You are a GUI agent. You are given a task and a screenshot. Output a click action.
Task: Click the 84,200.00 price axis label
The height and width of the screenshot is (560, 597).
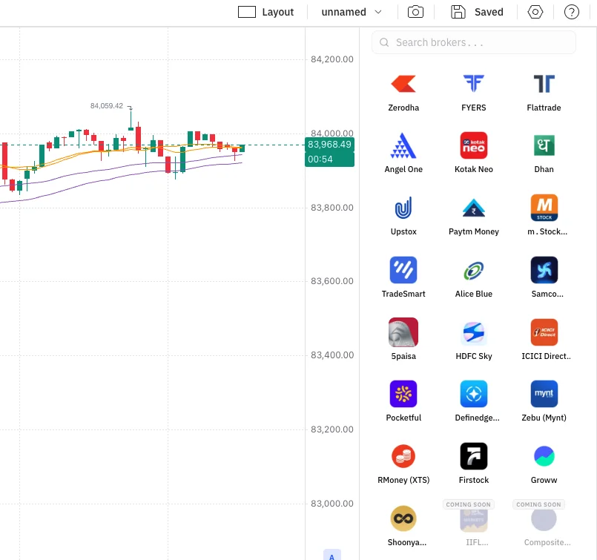332,59
